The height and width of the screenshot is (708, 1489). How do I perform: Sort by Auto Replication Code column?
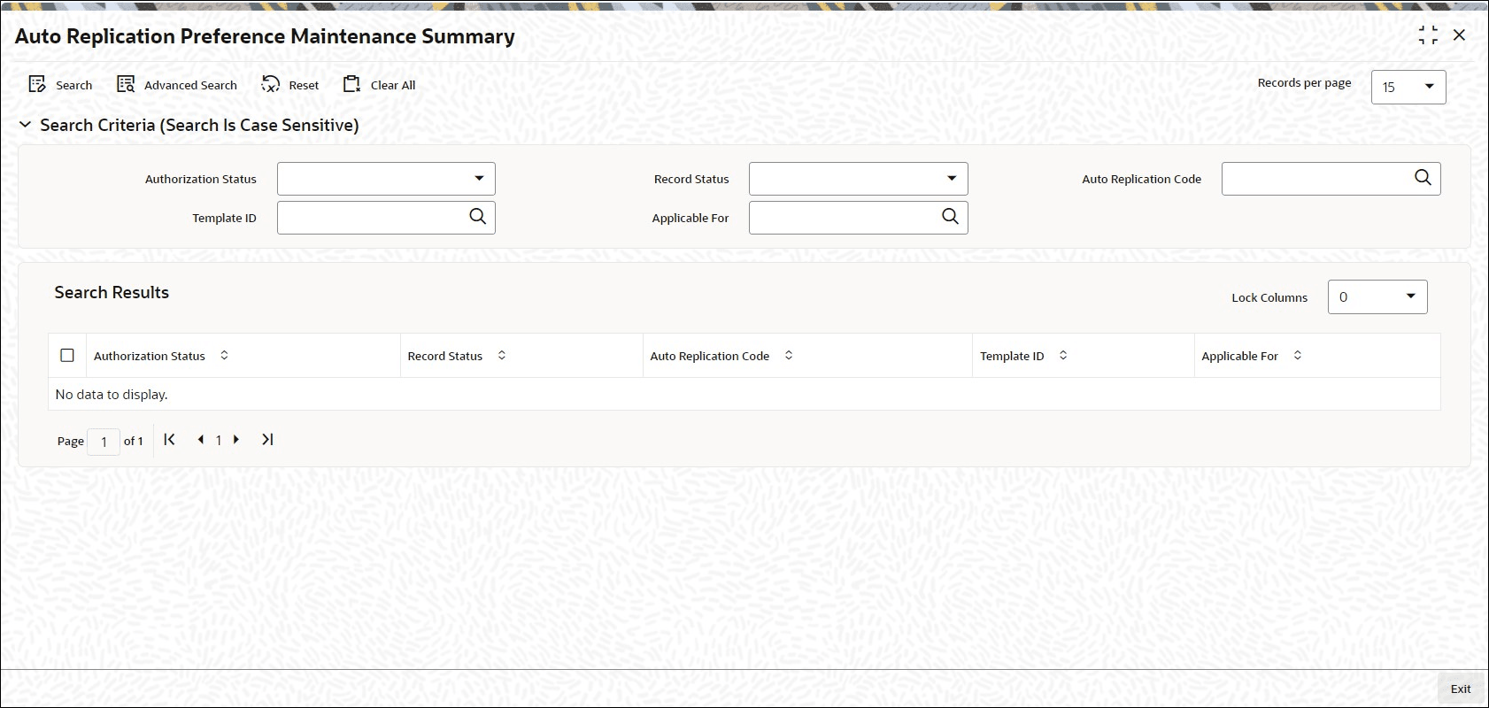pyautogui.click(x=788, y=355)
